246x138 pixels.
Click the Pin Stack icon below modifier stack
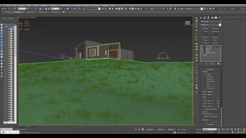point(202,64)
